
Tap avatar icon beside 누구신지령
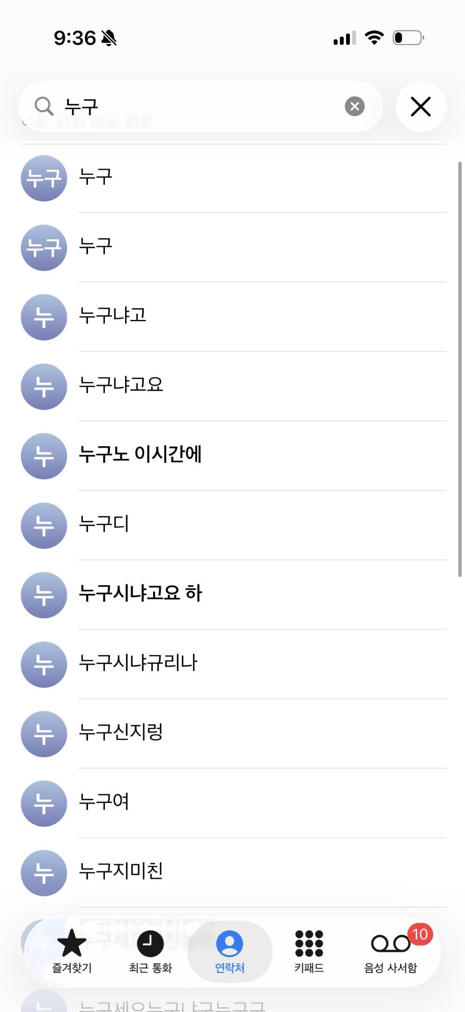[44, 734]
